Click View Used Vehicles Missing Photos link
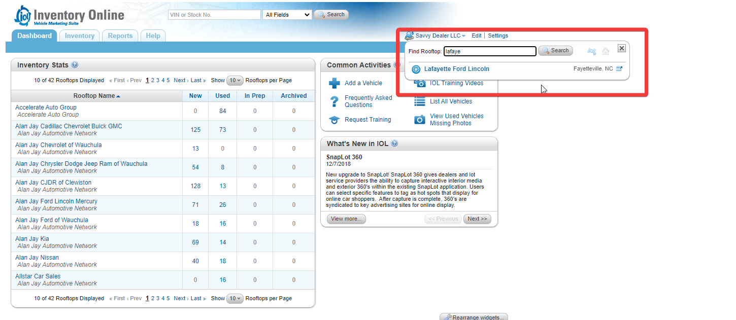The height and width of the screenshot is (320, 736). point(457,120)
